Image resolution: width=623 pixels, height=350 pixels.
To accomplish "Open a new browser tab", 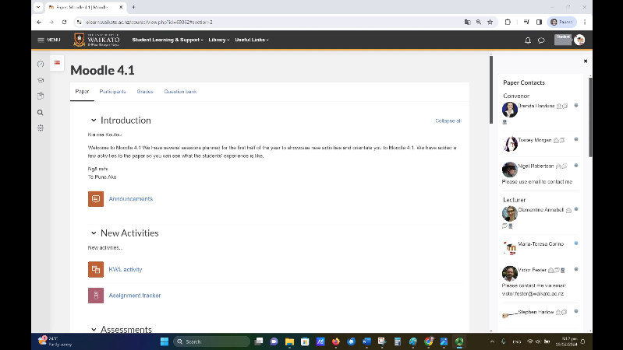I will pyautogui.click(x=133, y=7).
